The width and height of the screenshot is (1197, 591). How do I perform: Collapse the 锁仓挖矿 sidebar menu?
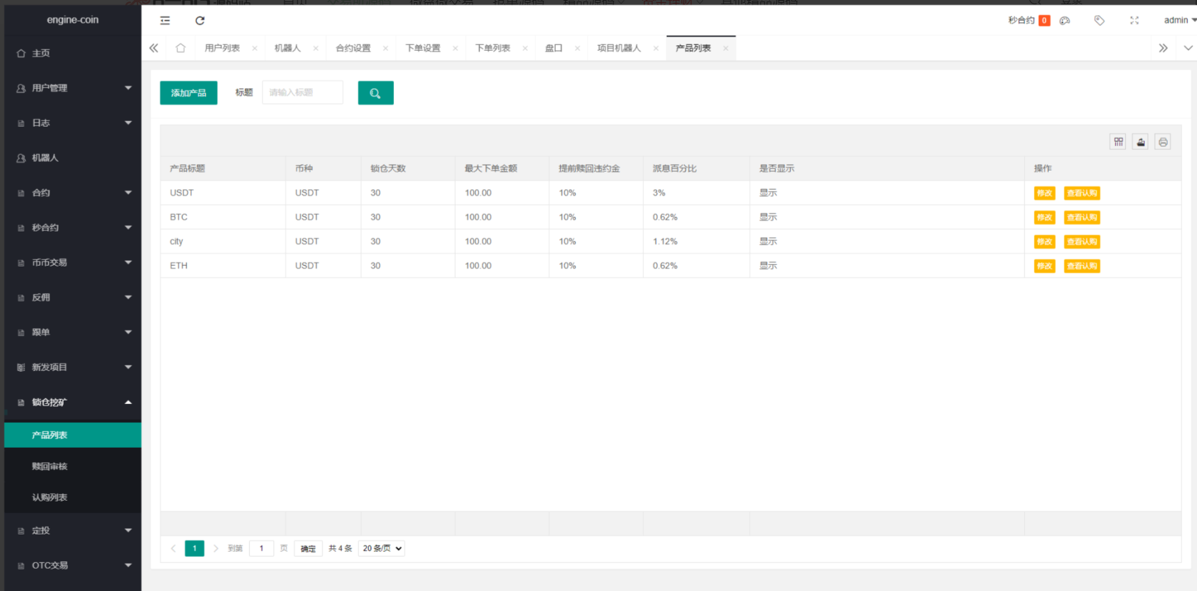coord(72,403)
